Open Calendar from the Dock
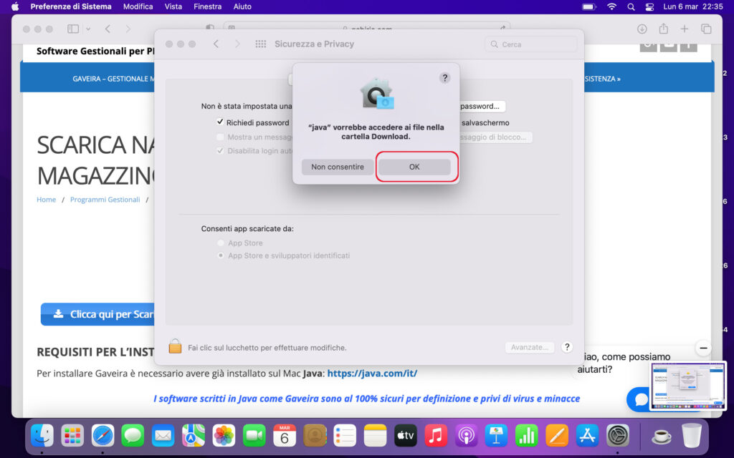Viewport: 734px width, 458px height. pyautogui.click(x=284, y=436)
